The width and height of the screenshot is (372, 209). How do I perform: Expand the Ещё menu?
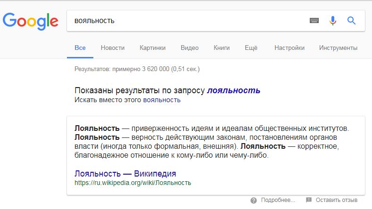[x=251, y=48]
